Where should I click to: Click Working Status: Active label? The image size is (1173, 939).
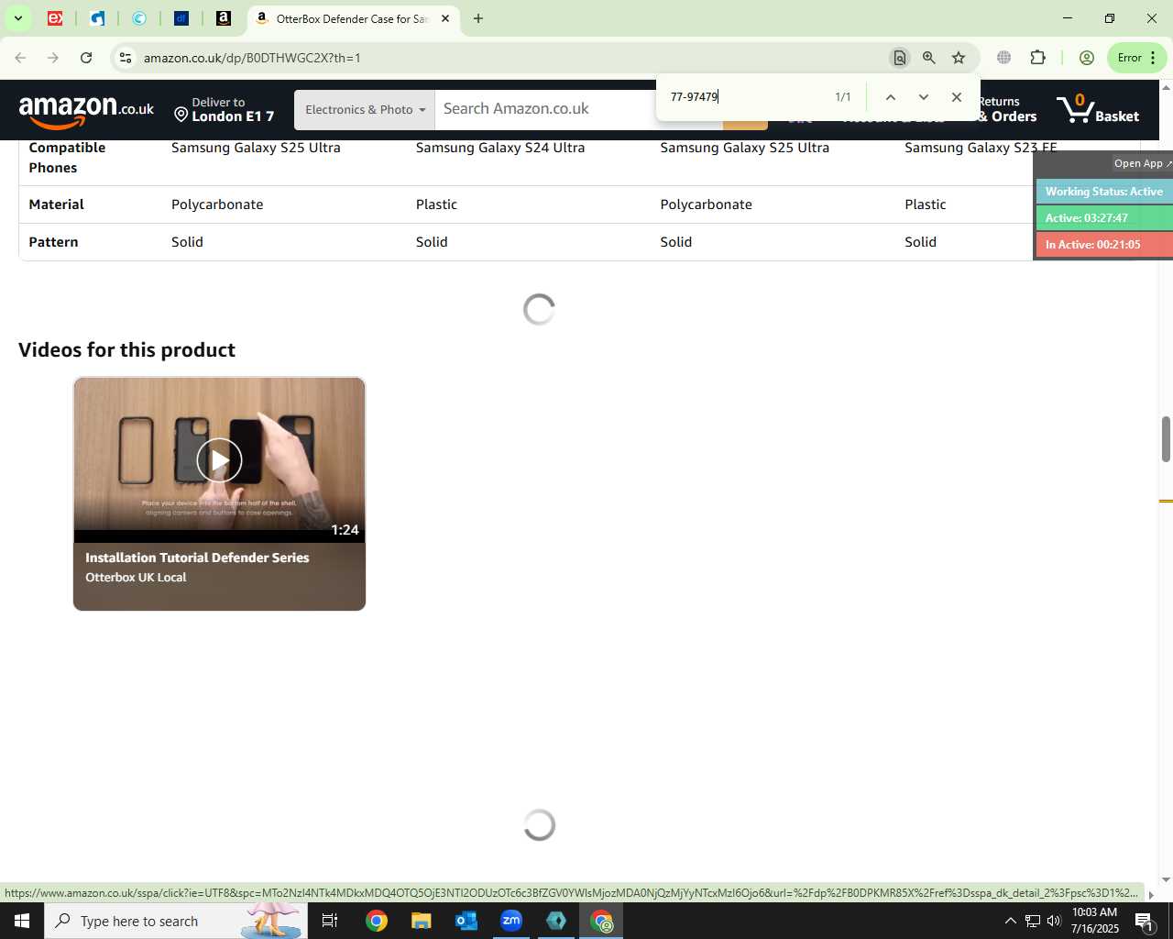click(1104, 192)
